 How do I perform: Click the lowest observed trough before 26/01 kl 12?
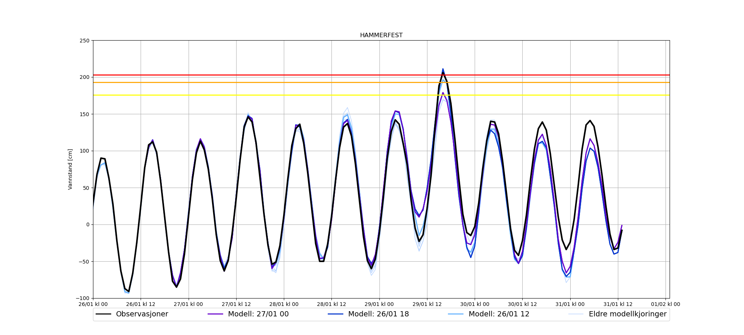(x=129, y=291)
